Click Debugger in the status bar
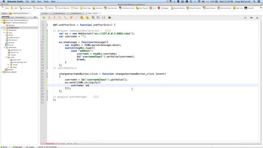This screenshot has width=263, height=148. 18,147
